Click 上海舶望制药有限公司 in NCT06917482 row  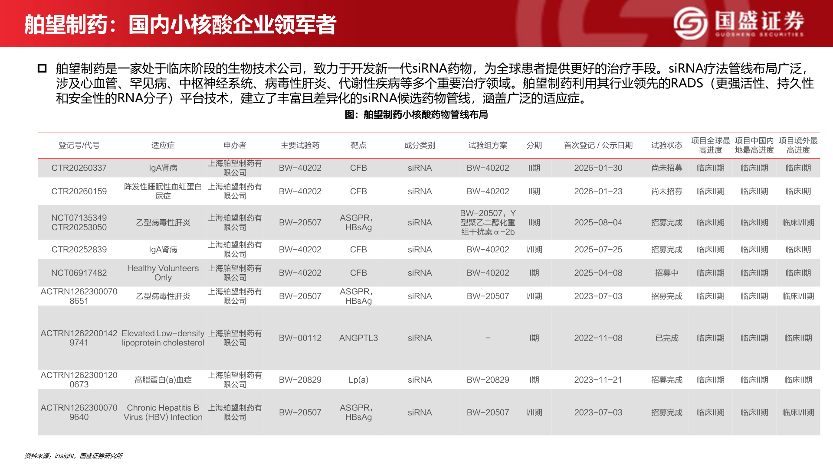click(235, 273)
